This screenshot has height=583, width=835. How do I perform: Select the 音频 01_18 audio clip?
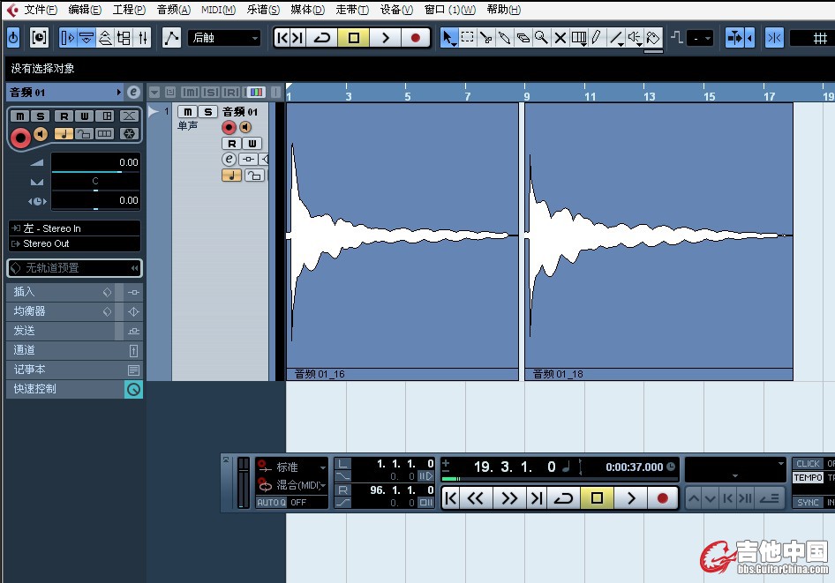click(658, 238)
